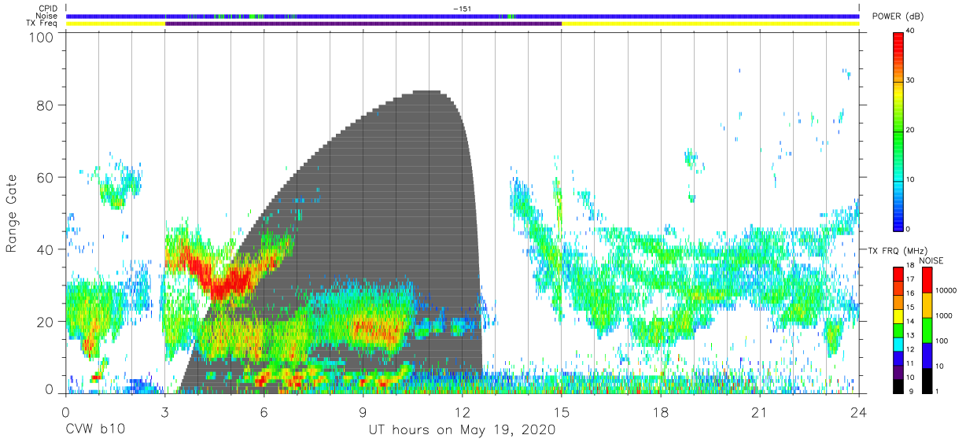This screenshot has height=446, width=966.
Task: Click the 100 tick on Range Gate axis
Action: (40, 37)
